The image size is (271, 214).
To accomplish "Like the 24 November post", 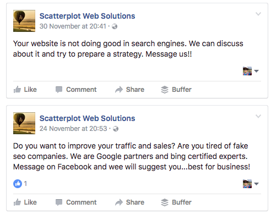I will pos(25,202).
